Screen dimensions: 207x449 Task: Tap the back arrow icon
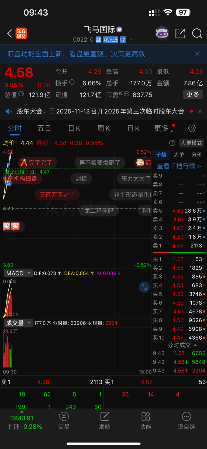[x=9, y=33]
